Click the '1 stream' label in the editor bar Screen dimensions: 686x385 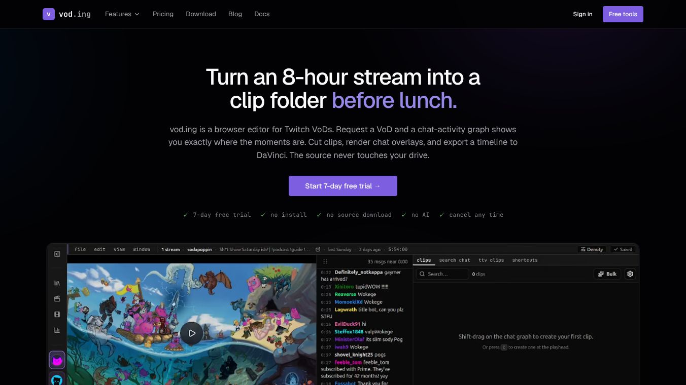coord(170,250)
